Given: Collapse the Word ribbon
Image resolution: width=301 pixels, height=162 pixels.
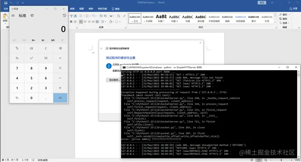Looking at the screenshot, I should point(299,28).
